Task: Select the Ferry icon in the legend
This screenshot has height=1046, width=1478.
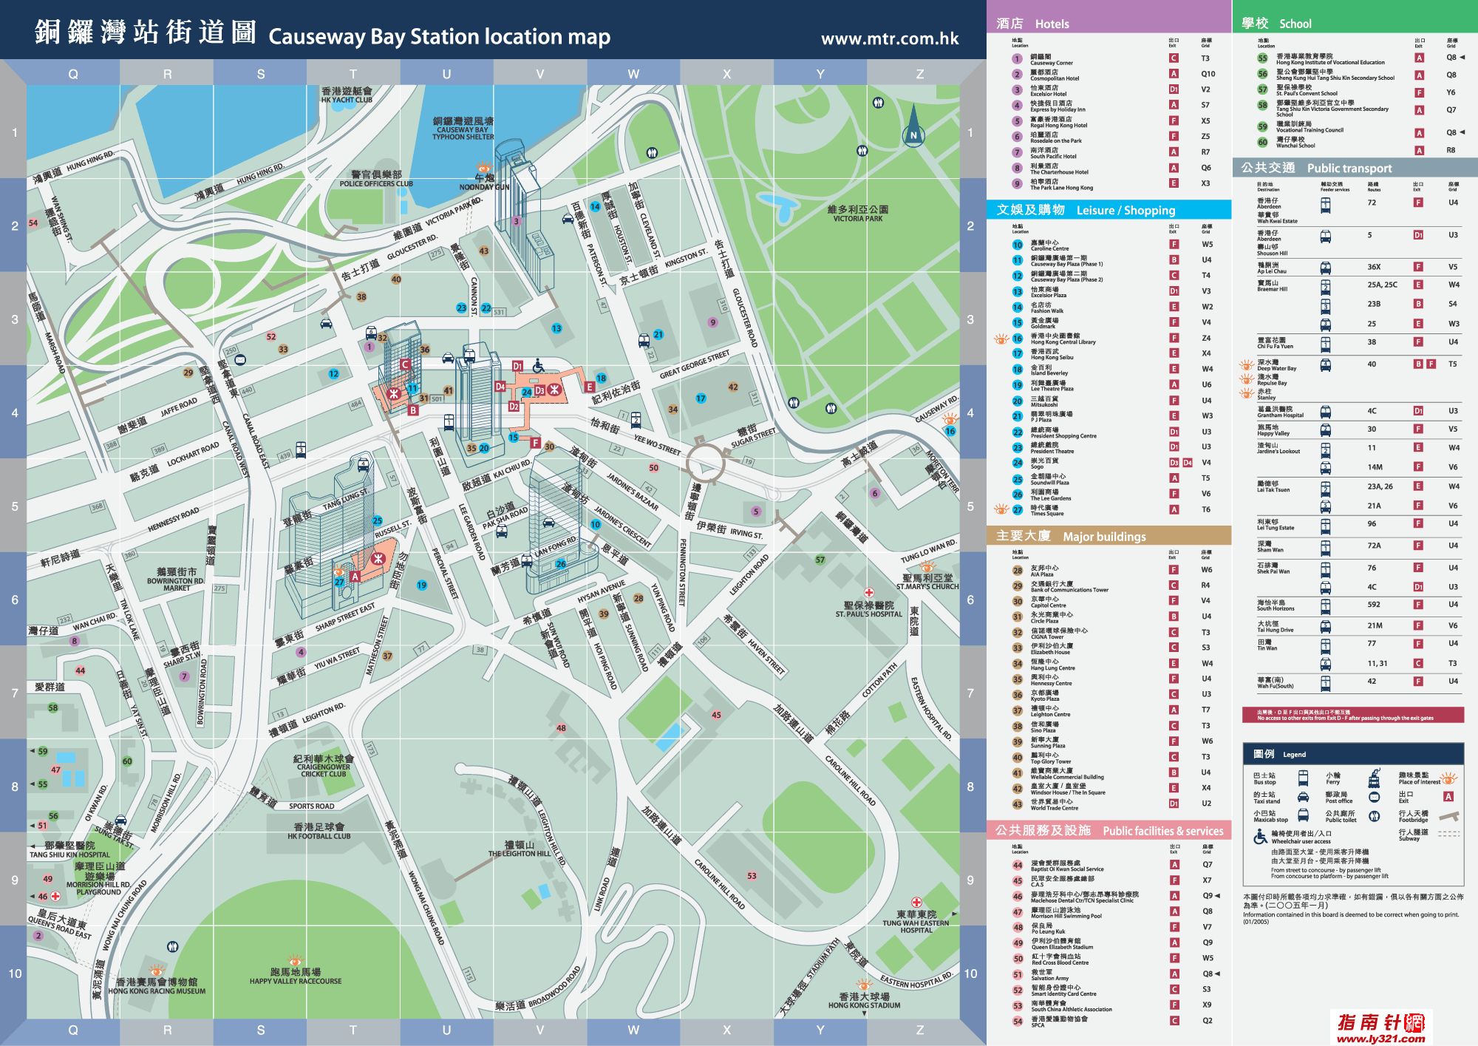Action: coord(1374,778)
